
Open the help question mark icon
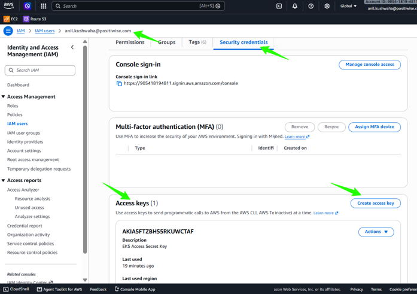pos(311,6)
